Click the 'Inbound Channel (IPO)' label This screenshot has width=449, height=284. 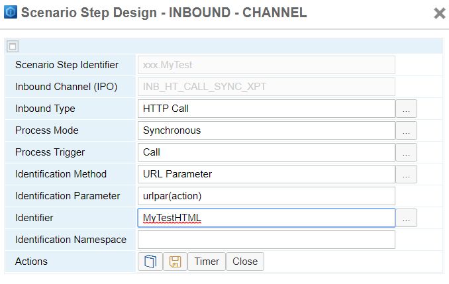(x=66, y=87)
